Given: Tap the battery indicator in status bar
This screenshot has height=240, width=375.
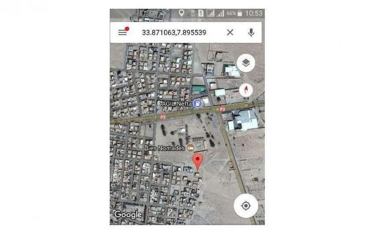Looking at the screenshot, I should point(240,14).
